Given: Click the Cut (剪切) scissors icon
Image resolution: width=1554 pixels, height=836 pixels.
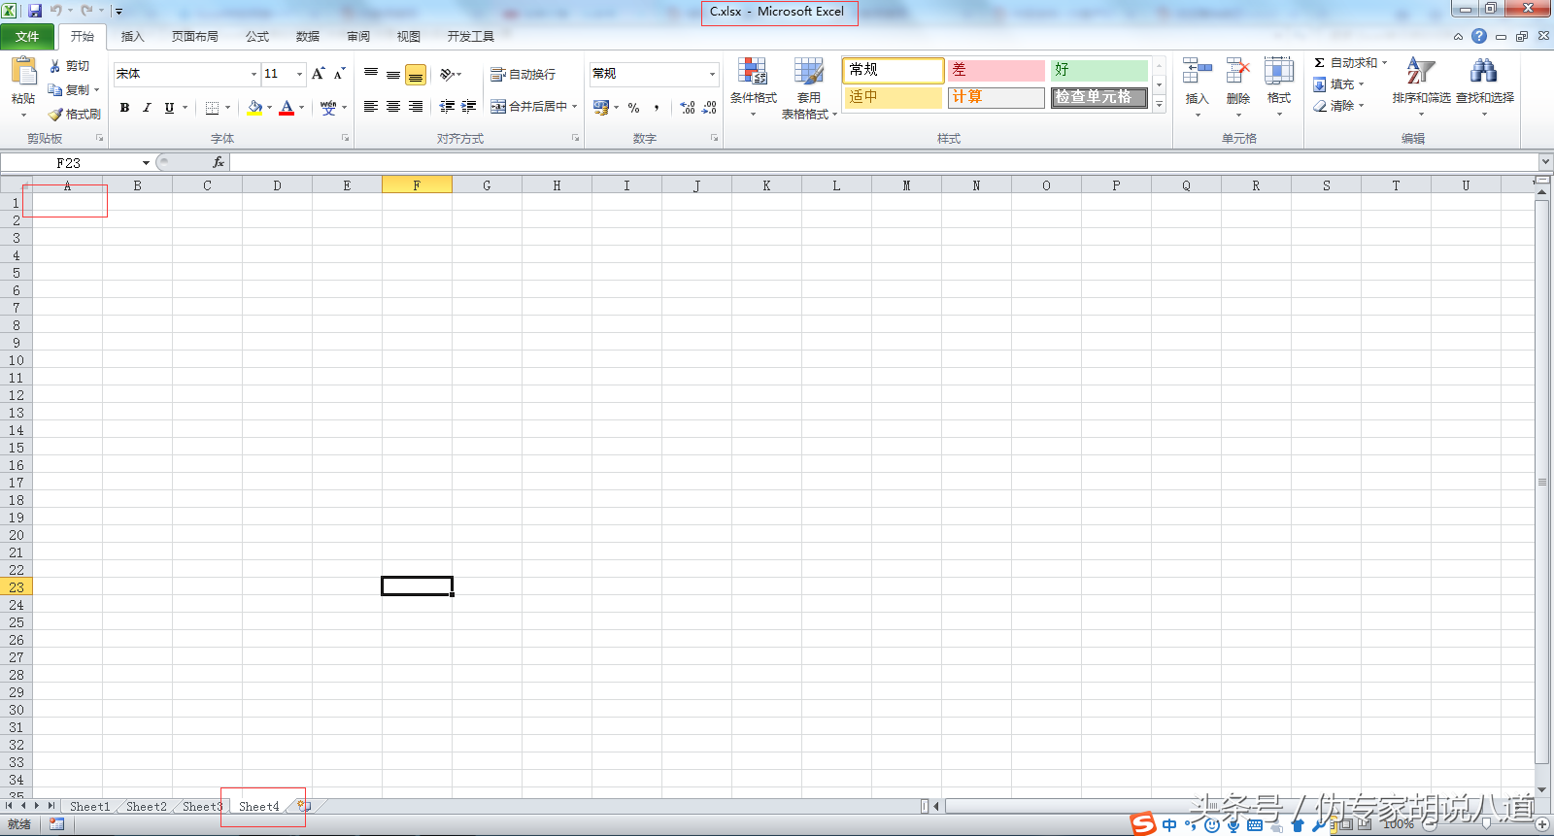Looking at the screenshot, I should (55, 66).
